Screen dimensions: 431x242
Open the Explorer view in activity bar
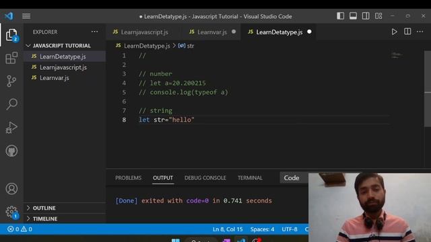point(11,35)
